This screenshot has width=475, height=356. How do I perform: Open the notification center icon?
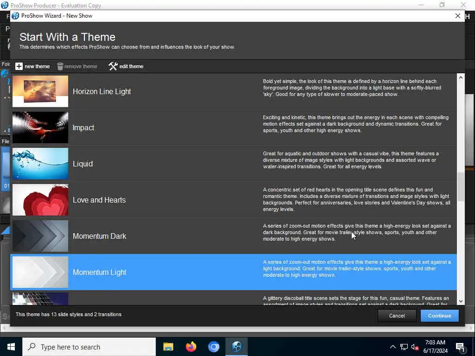461,347
